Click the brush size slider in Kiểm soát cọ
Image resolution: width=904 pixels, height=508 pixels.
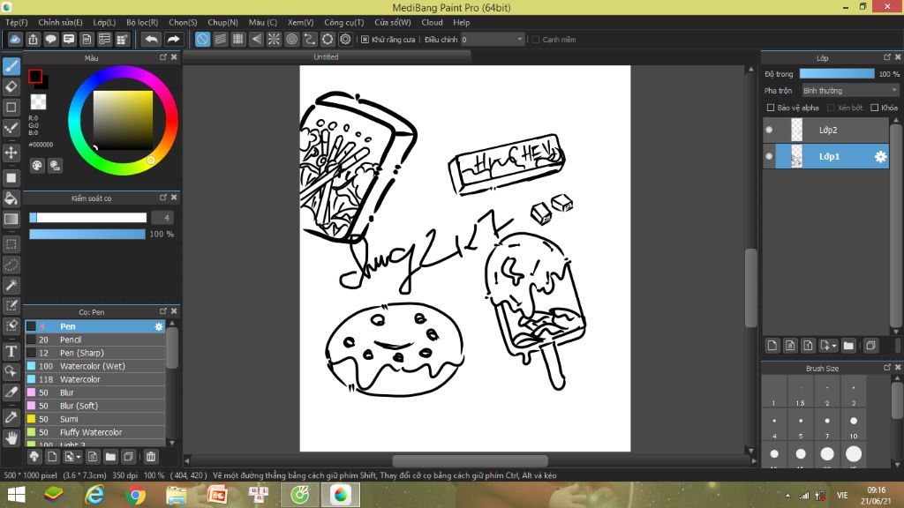88,218
